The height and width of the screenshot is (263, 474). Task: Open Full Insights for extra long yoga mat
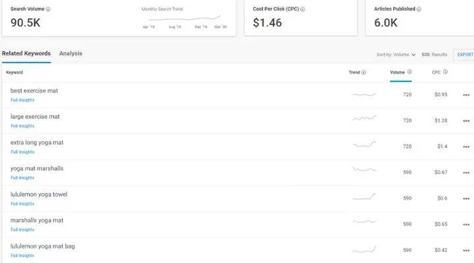(x=22, y=152)
